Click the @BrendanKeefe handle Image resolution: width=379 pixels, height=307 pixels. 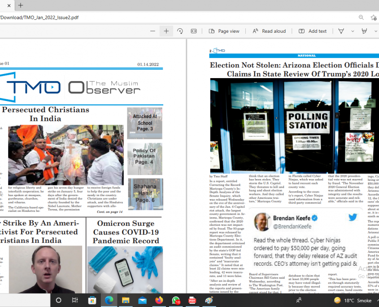292,227
